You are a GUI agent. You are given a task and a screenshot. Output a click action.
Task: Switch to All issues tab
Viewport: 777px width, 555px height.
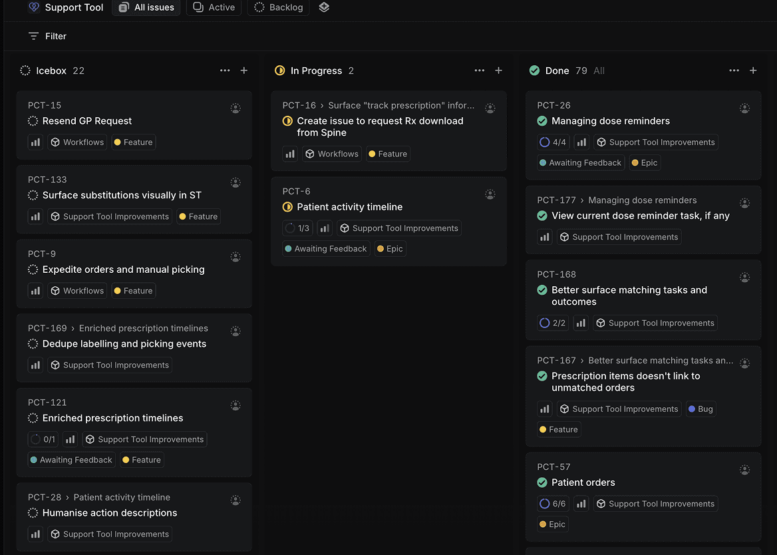click(x=146, y=7)
